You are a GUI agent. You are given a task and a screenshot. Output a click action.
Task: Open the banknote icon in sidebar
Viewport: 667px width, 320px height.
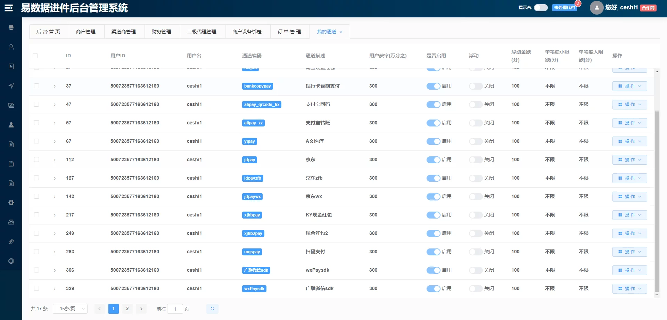click(11, 105)
